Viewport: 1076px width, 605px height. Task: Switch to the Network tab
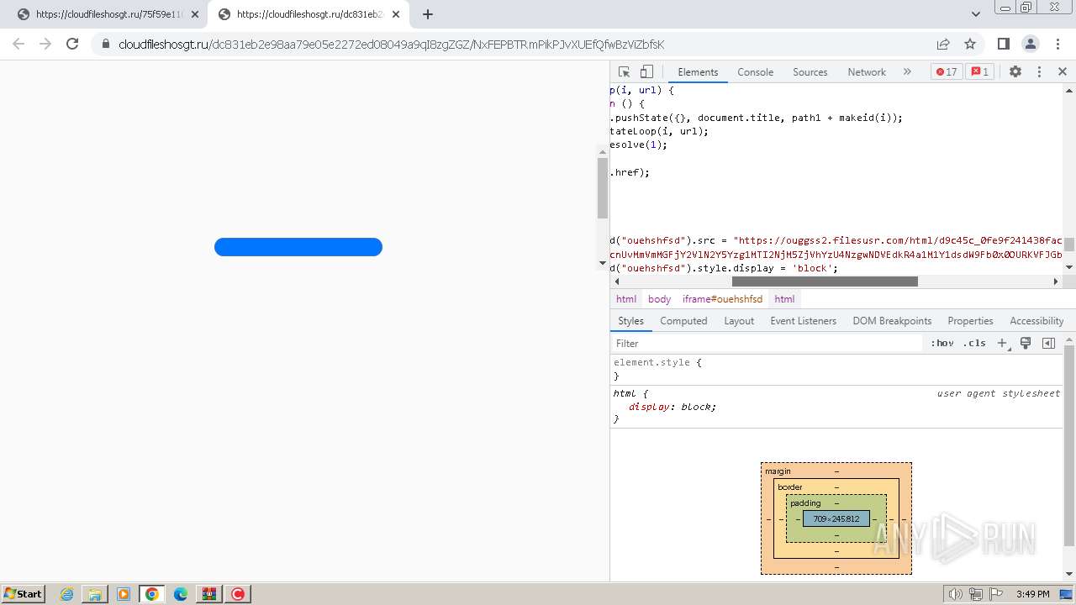click(x=866, y=72)
